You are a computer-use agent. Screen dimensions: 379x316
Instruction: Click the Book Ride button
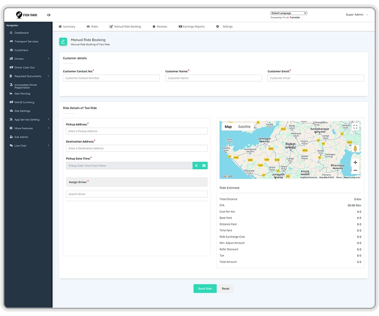(205, 289)
